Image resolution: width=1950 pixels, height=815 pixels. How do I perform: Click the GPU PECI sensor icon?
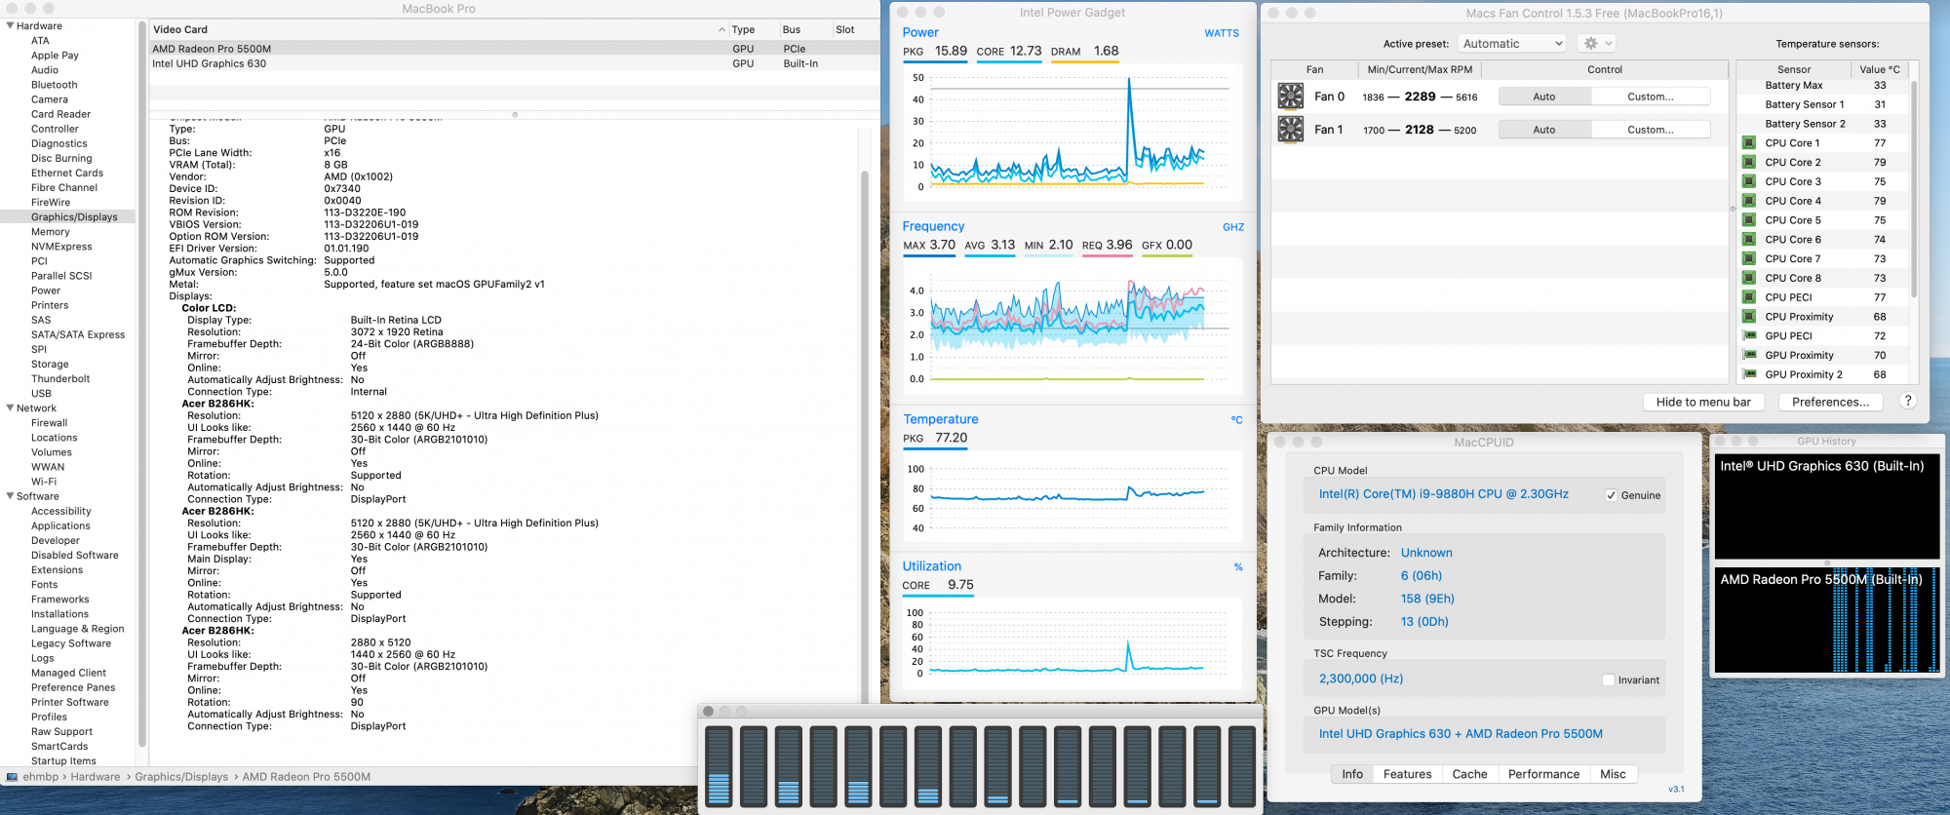click(x=1749, y=335)
